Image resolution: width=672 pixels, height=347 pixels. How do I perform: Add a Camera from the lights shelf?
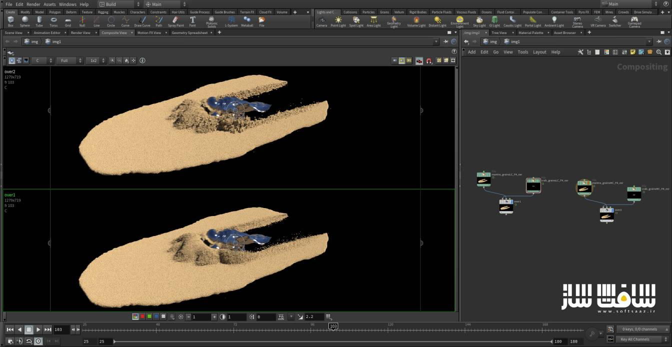[321, 21]
